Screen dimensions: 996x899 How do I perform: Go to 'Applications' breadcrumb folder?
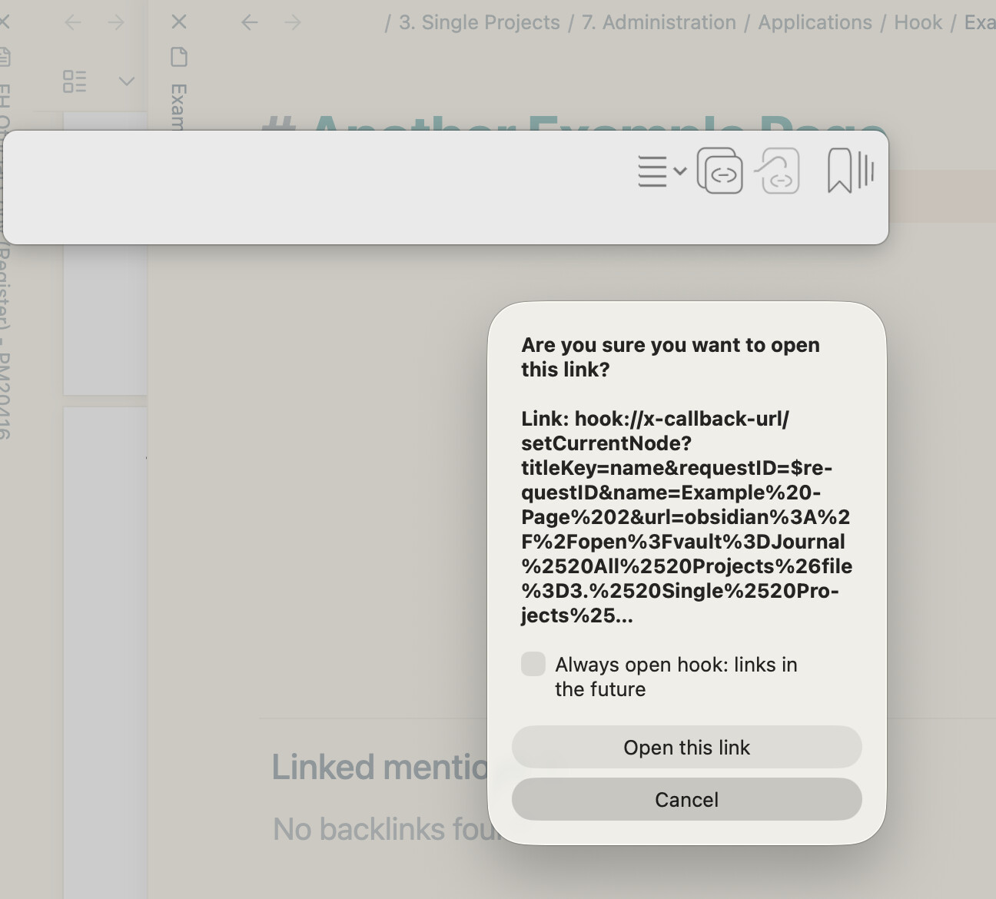tap(815, 22)
